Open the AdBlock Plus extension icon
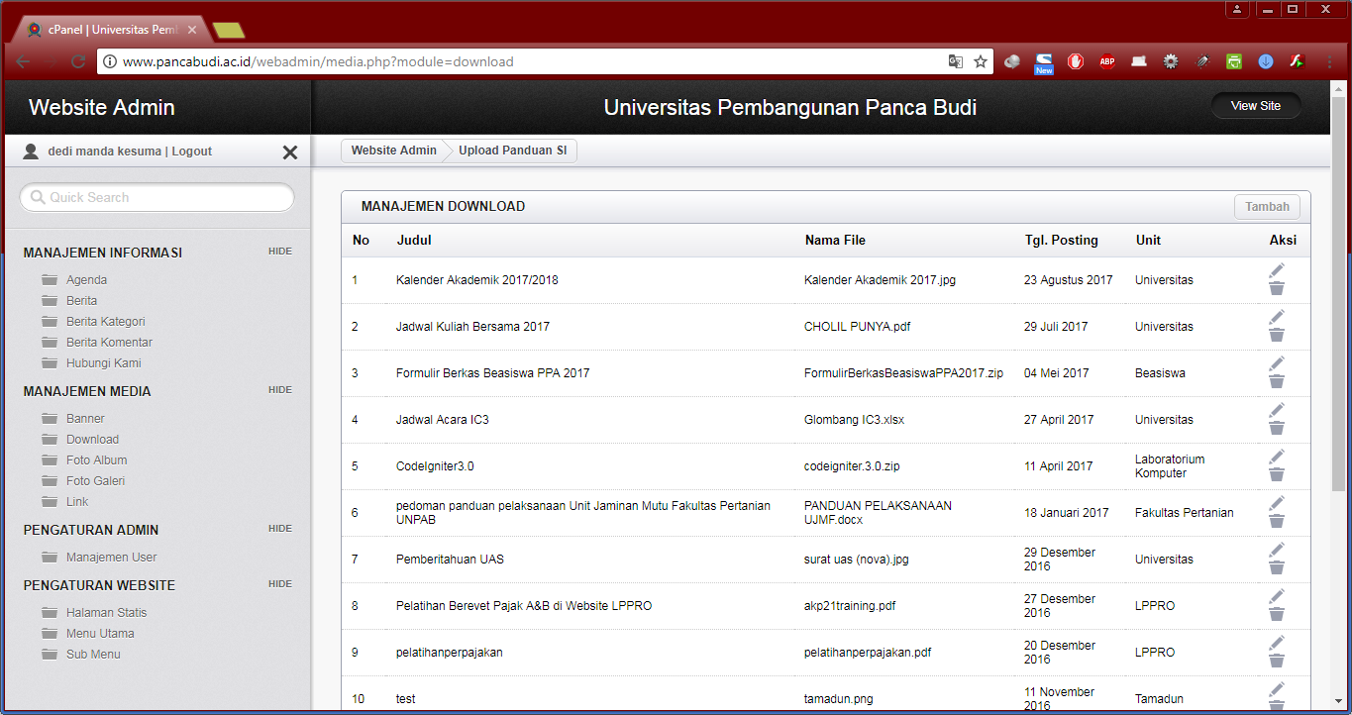The width and height of the screenshot is (1352, 715). coord(1107,61)
